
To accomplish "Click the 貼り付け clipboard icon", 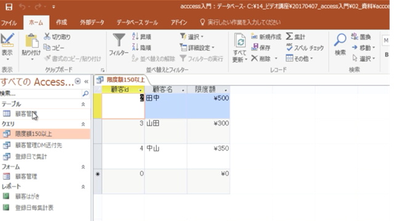I will (31, 41).
